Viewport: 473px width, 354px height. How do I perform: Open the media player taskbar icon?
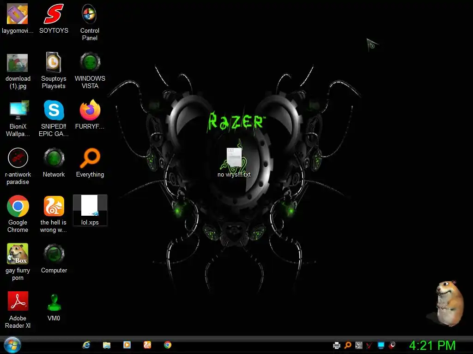[127, 345]
